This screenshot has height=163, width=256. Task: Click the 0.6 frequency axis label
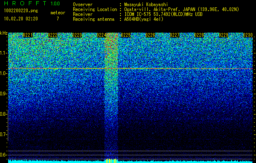[x=3, y=155]
